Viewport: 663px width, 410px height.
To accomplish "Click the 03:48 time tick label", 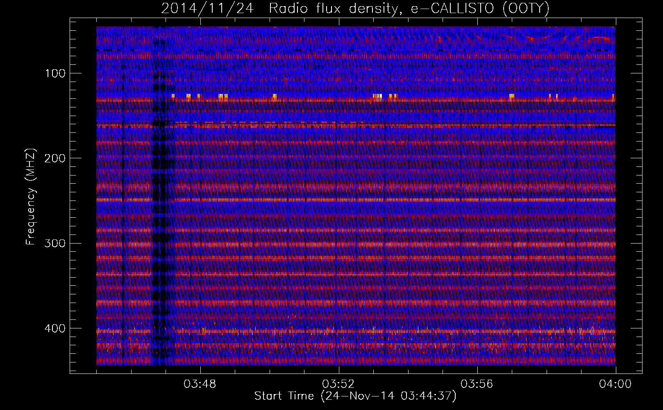I will click(200, 384).
